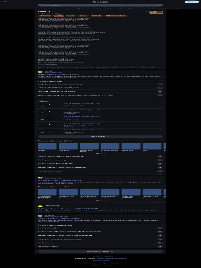Click the Privacy footer link
The image size is (201, 268).
pyautogui.click(x=95, y=265)
